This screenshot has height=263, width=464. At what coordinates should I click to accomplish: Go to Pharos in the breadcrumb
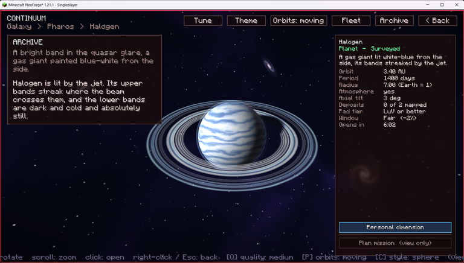tap(60, 27)
